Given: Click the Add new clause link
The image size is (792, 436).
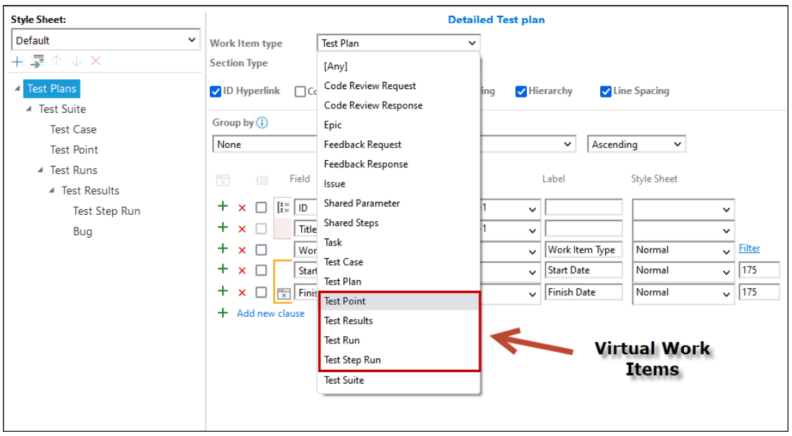Looking at the screenshot, I should coord(270,313).
